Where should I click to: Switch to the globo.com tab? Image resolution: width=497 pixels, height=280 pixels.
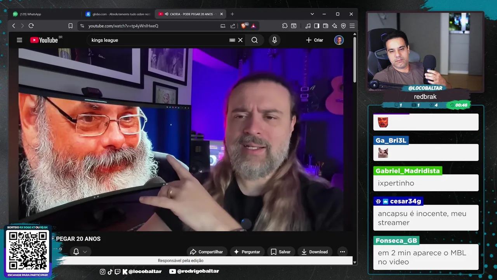pos(118,14)
